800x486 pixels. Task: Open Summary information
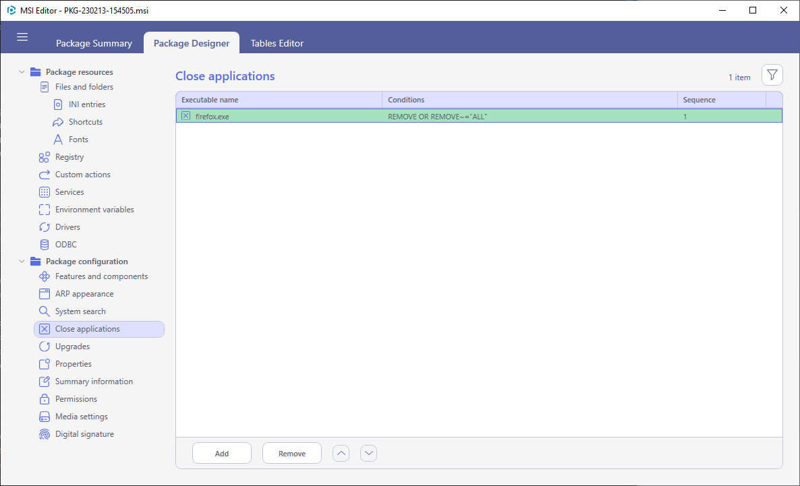94,382
